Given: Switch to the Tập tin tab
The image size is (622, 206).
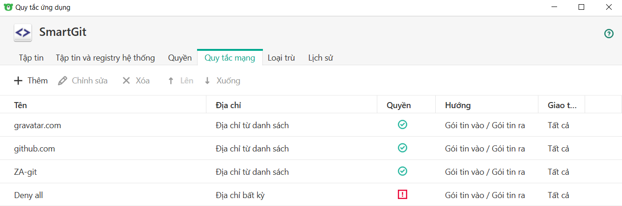Looking at the screenshot, I should coord(31,58).
